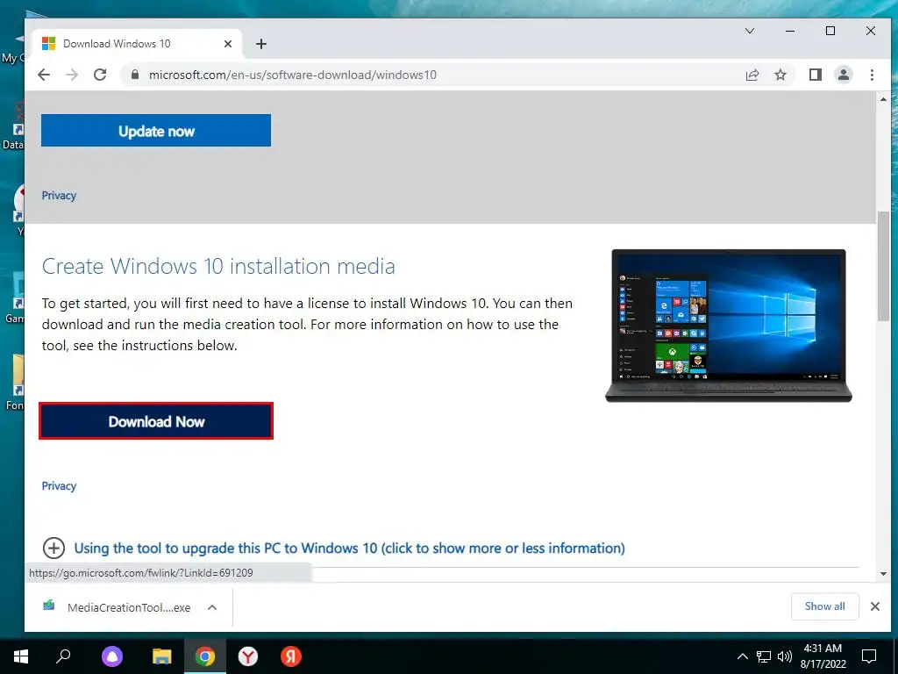Open the downloaded MediaCreationTool exe file
Image resolution: width=898 pixels, height=674 pixels.
pyautogui.click(x=118, y=607)
